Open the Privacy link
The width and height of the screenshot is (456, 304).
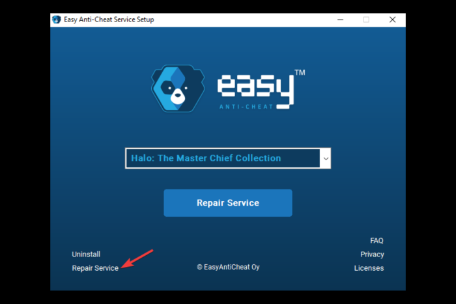tap(372, 255)
